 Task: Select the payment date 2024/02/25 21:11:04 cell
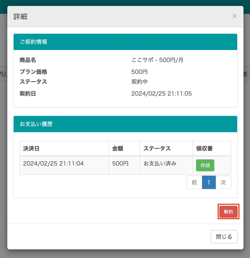pyautogui.click(x=53, y=164)
